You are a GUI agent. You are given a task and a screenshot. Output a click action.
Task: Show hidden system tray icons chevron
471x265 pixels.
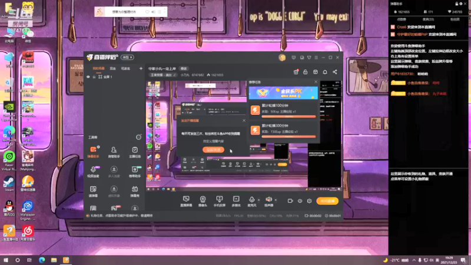click(x=414, y=260)
